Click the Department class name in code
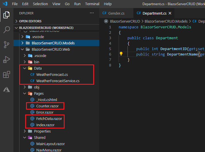Screen dimensions: 205x152 pyautogui.click(x=167, y=38)
